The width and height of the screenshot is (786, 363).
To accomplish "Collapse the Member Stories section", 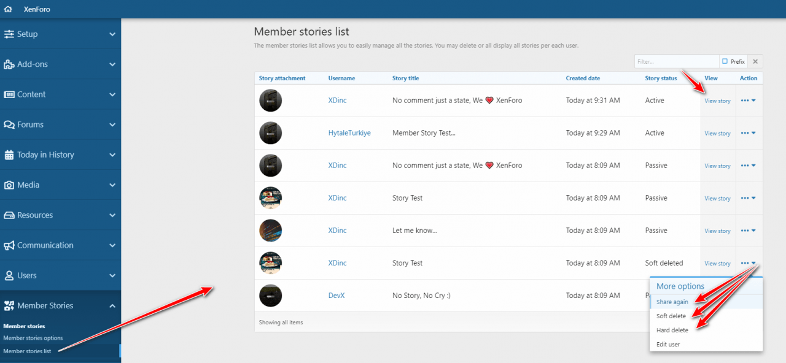I will click(112, 305).
